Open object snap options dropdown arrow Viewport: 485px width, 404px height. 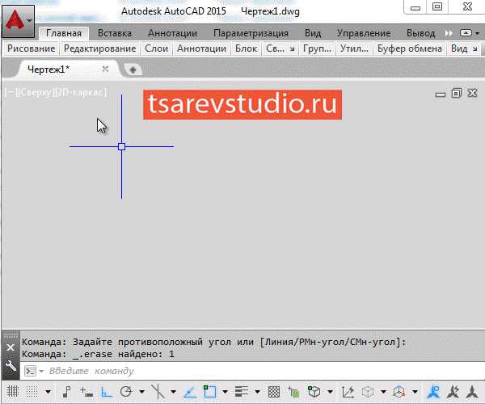pyautogui.click(x=226, y=392)
